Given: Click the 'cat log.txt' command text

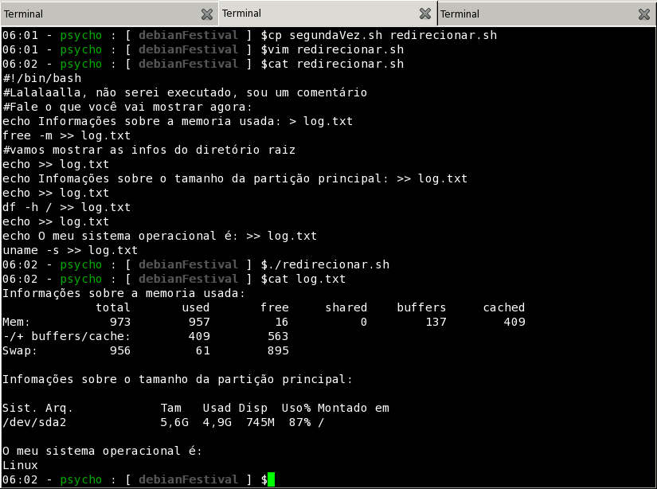Looking at the screenshot, I should [x=307, y=279].
